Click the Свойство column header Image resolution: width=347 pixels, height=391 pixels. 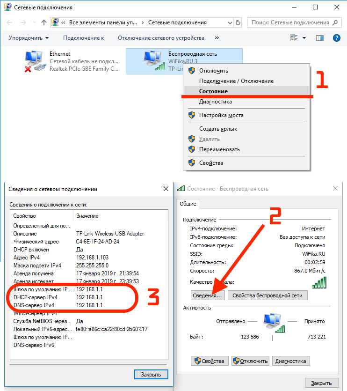41,216
